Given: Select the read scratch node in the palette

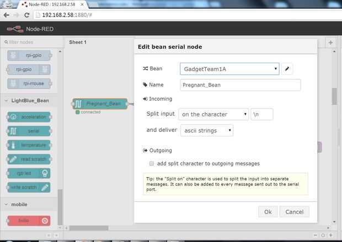Looking at the screenshot, I should pos(29,159).
